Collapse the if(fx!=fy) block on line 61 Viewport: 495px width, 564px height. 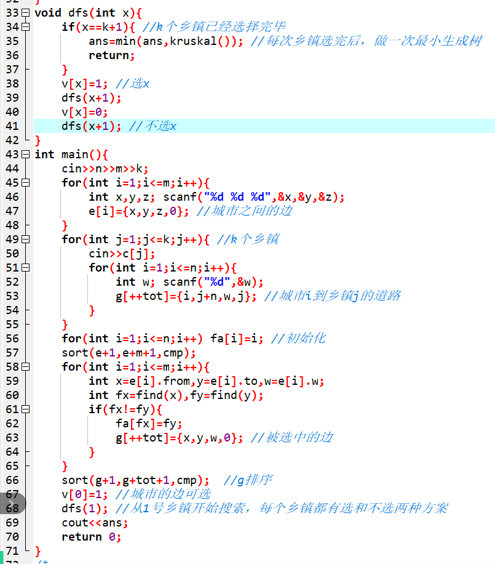click(25, 409)
